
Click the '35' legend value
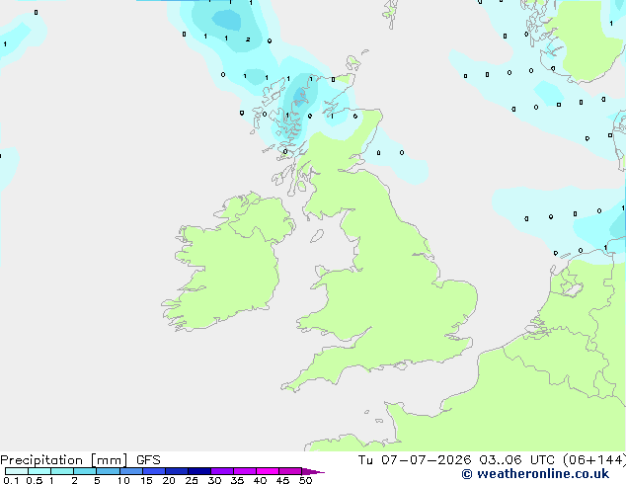tap(237, 480)
